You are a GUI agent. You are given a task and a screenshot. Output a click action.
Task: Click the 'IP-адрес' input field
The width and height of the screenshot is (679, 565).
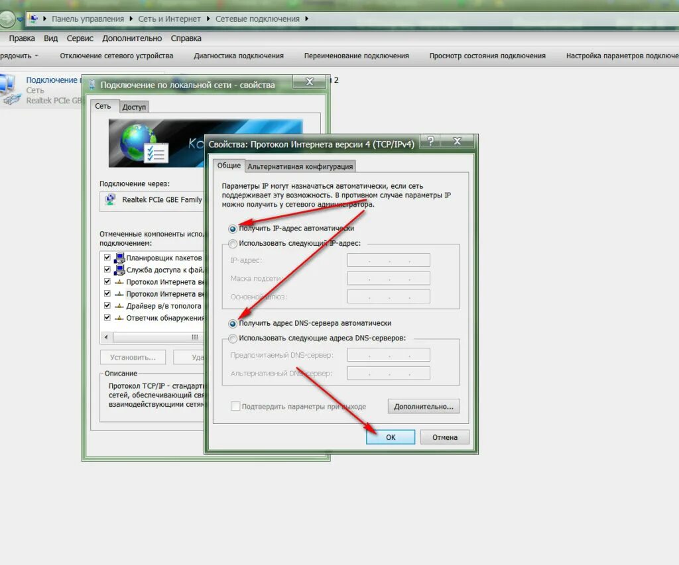click(389, 260)
